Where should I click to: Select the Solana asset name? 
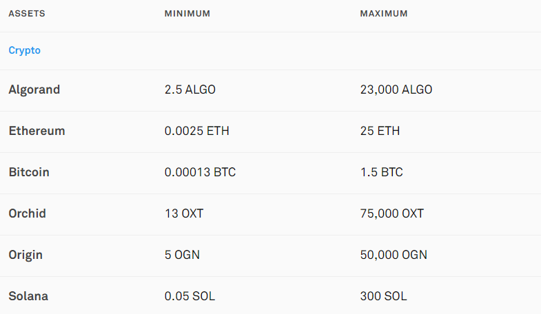click(28, 296)
